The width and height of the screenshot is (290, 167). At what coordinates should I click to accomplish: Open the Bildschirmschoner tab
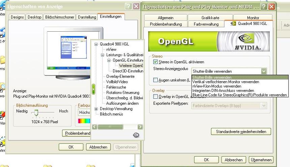(x=59, y=17)
